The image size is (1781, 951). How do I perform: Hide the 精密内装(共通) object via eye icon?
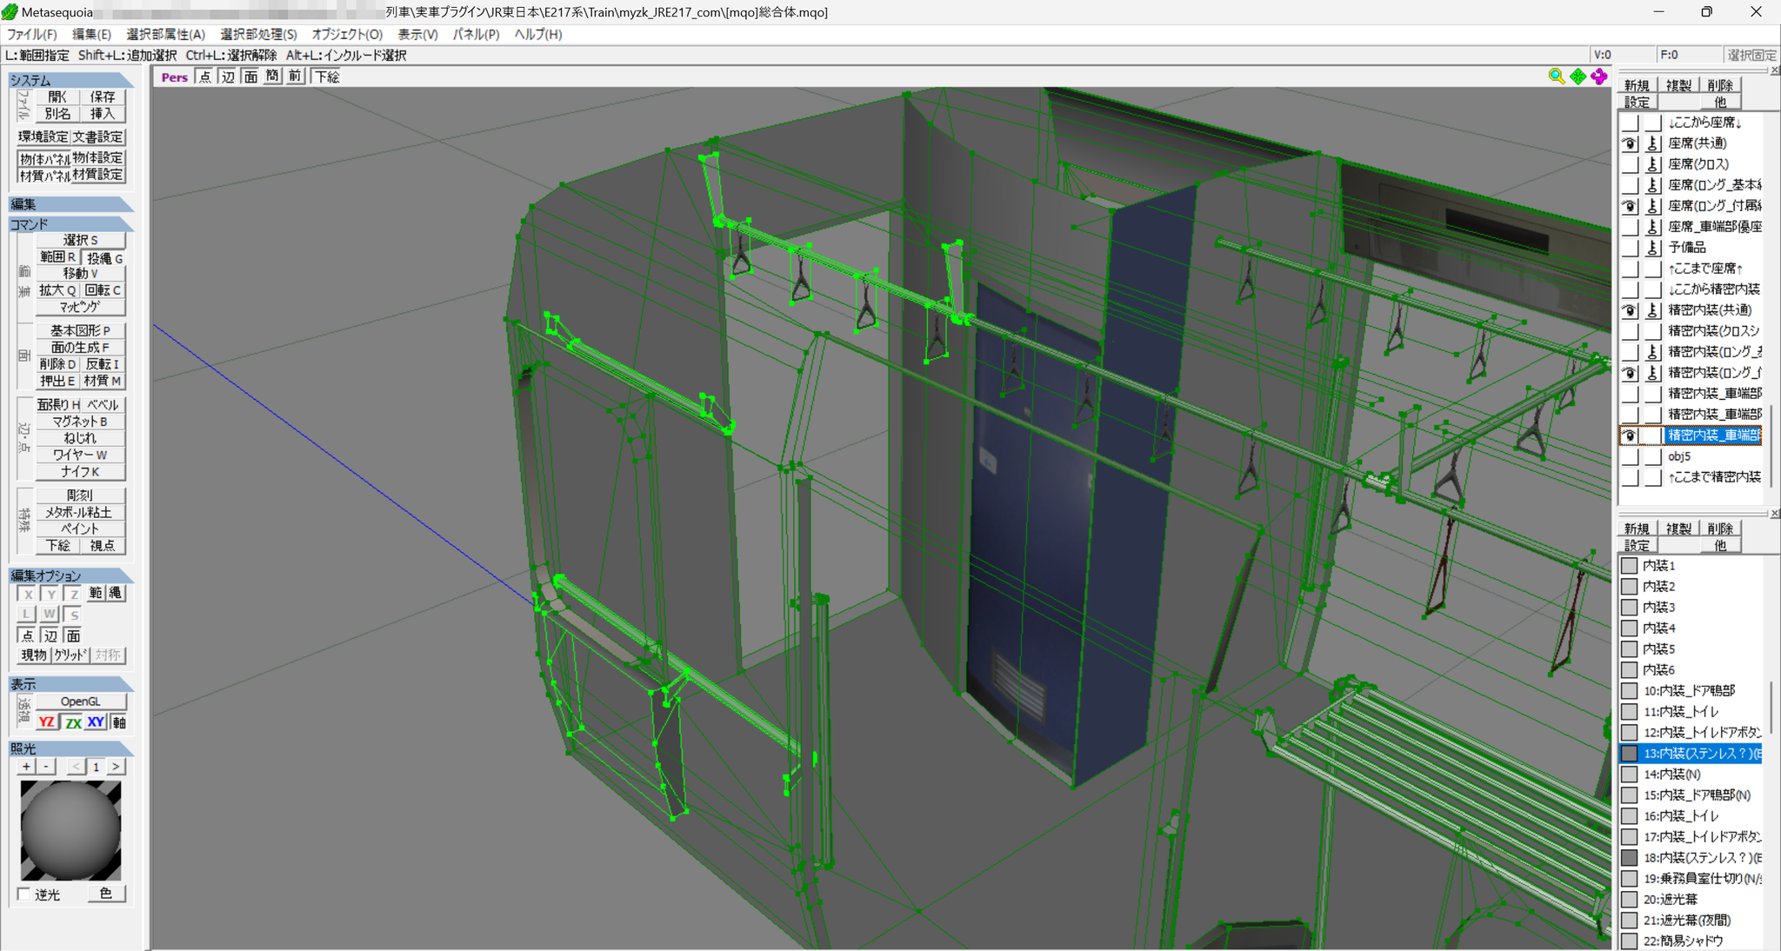1630,310
